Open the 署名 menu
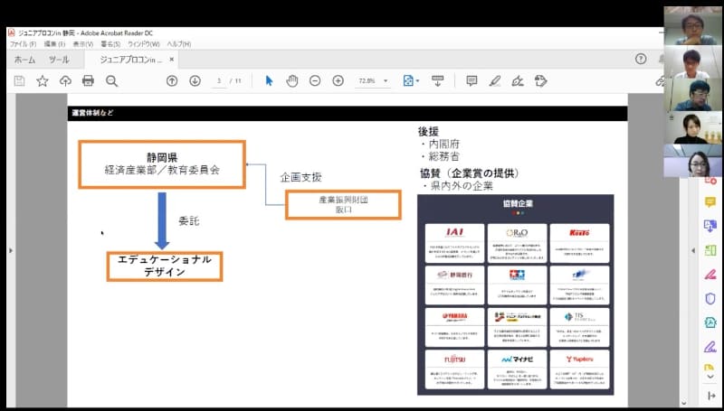The height and width of the screenshot is (411, 724). point(110,44)
